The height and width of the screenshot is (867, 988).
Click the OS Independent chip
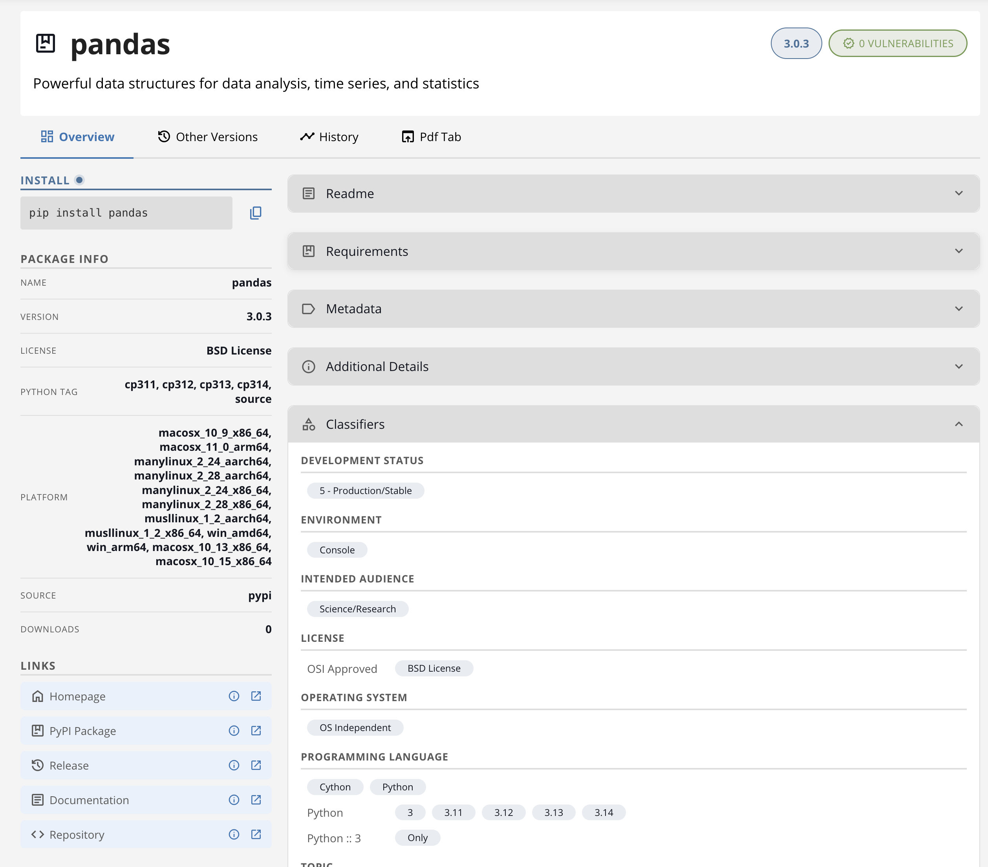click(x=355, y=727)
